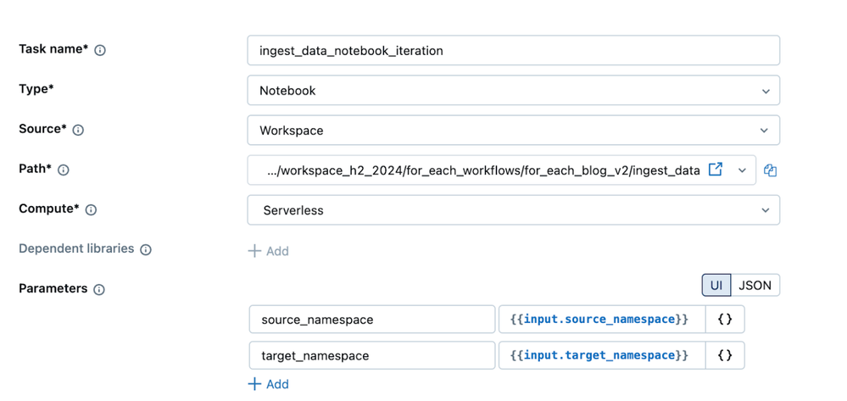
Task: Open the Compute dropdown showing Serverless
Action: [x=513, y=210]
